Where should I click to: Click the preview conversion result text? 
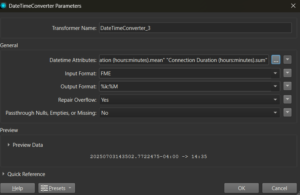(149, 157)
